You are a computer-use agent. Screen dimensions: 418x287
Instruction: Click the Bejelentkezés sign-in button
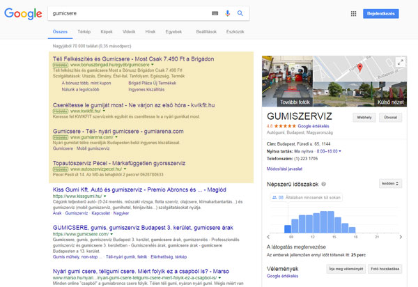380,14
